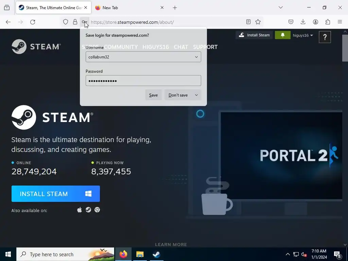Open the list all tabs chevron
348x261 pixels.
click(280, 7)
